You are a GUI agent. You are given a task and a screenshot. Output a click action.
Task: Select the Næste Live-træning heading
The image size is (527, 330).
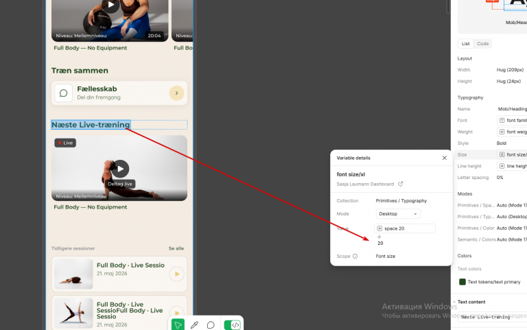(91, 125)
